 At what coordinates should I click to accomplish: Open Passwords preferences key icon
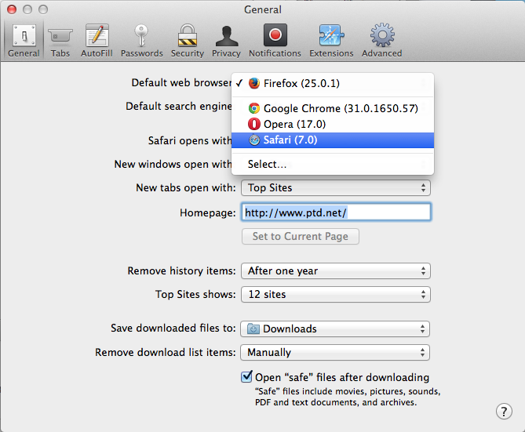(141, 35)
